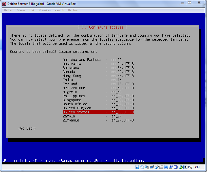The width and height of the screenshot is (207, 172).
Task: Click the hard disk activity status icon
Action: tap(137, 167)
